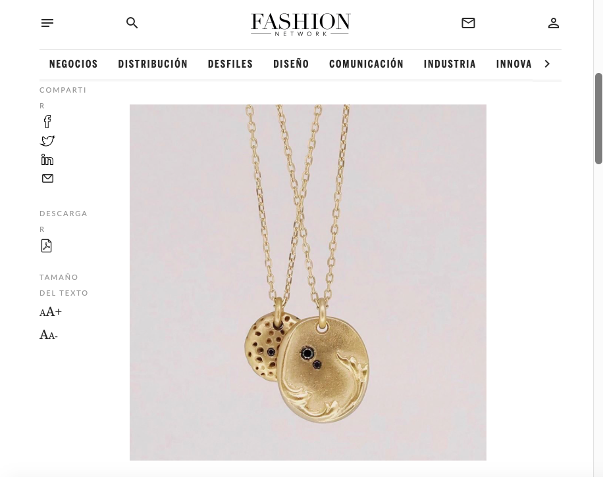Viewport: 603px width, 477px height.
Task: Open the Distribución section
Action: tap(153, 64)
